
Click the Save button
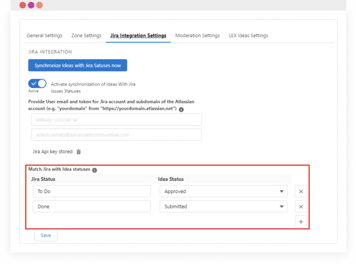[x=46, y=235]
